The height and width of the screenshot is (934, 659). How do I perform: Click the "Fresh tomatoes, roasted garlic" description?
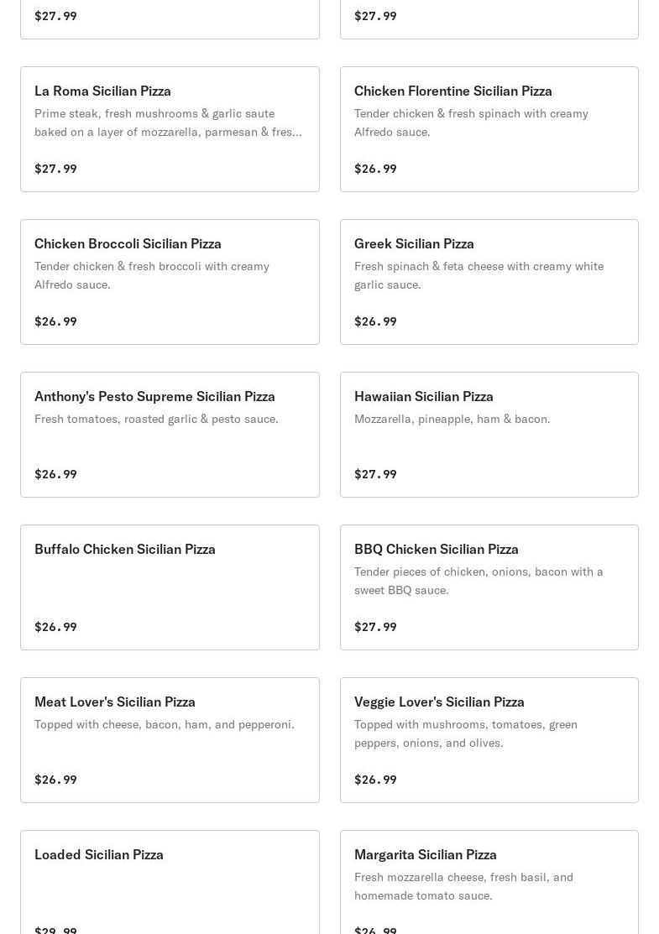pyautogui.click(x=156, y=419)
